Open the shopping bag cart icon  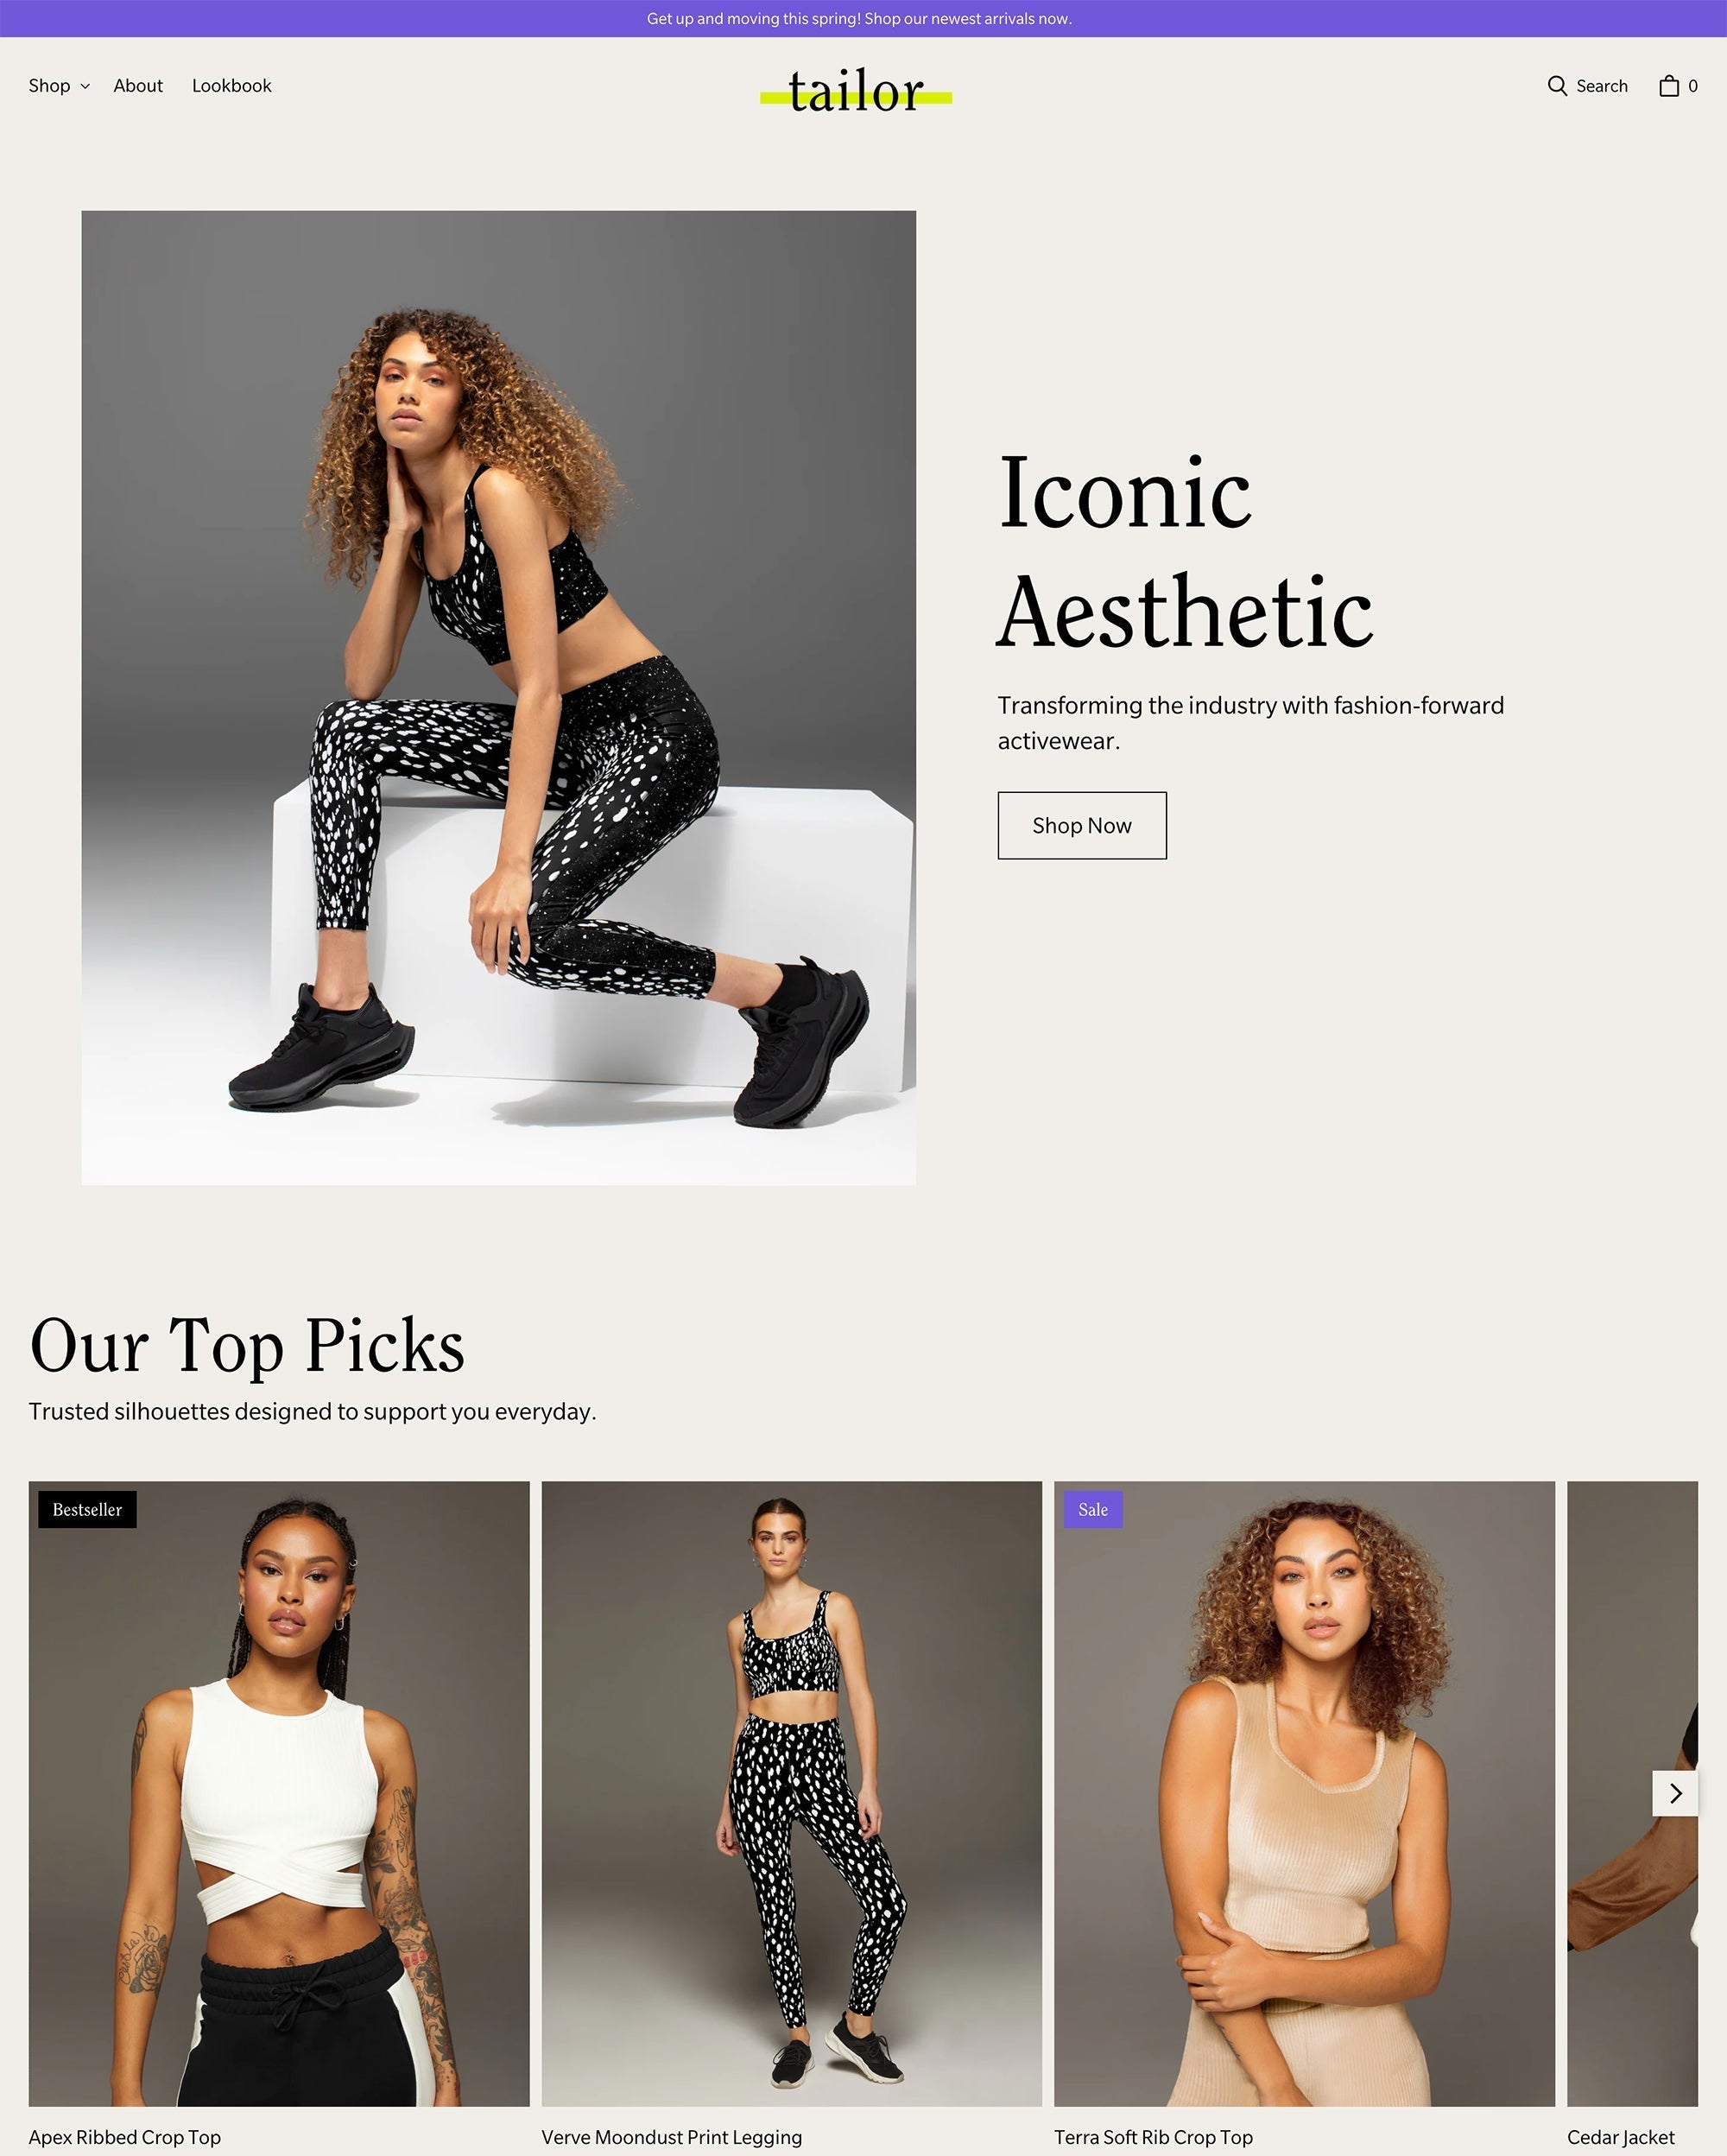[x=1669, y=86]
